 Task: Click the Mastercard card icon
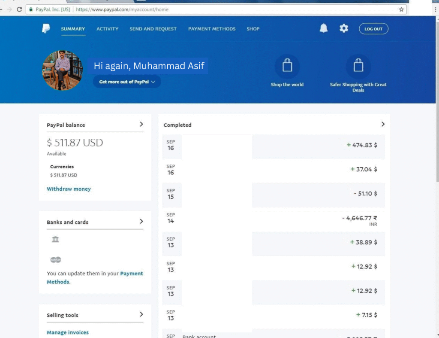[x=55, y=260]
